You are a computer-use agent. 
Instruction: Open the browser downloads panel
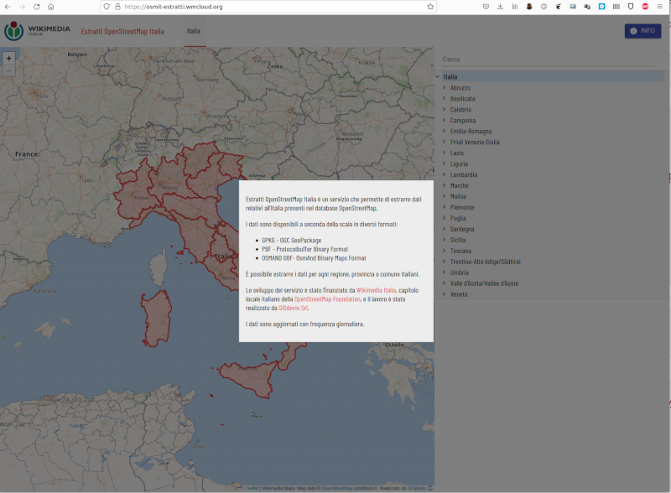tap(500, 7)
